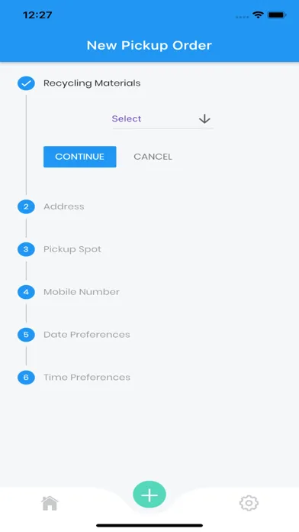This screenshot has height=532, width=299.
Task: Open the Time Preferences step
Action: 87,378
